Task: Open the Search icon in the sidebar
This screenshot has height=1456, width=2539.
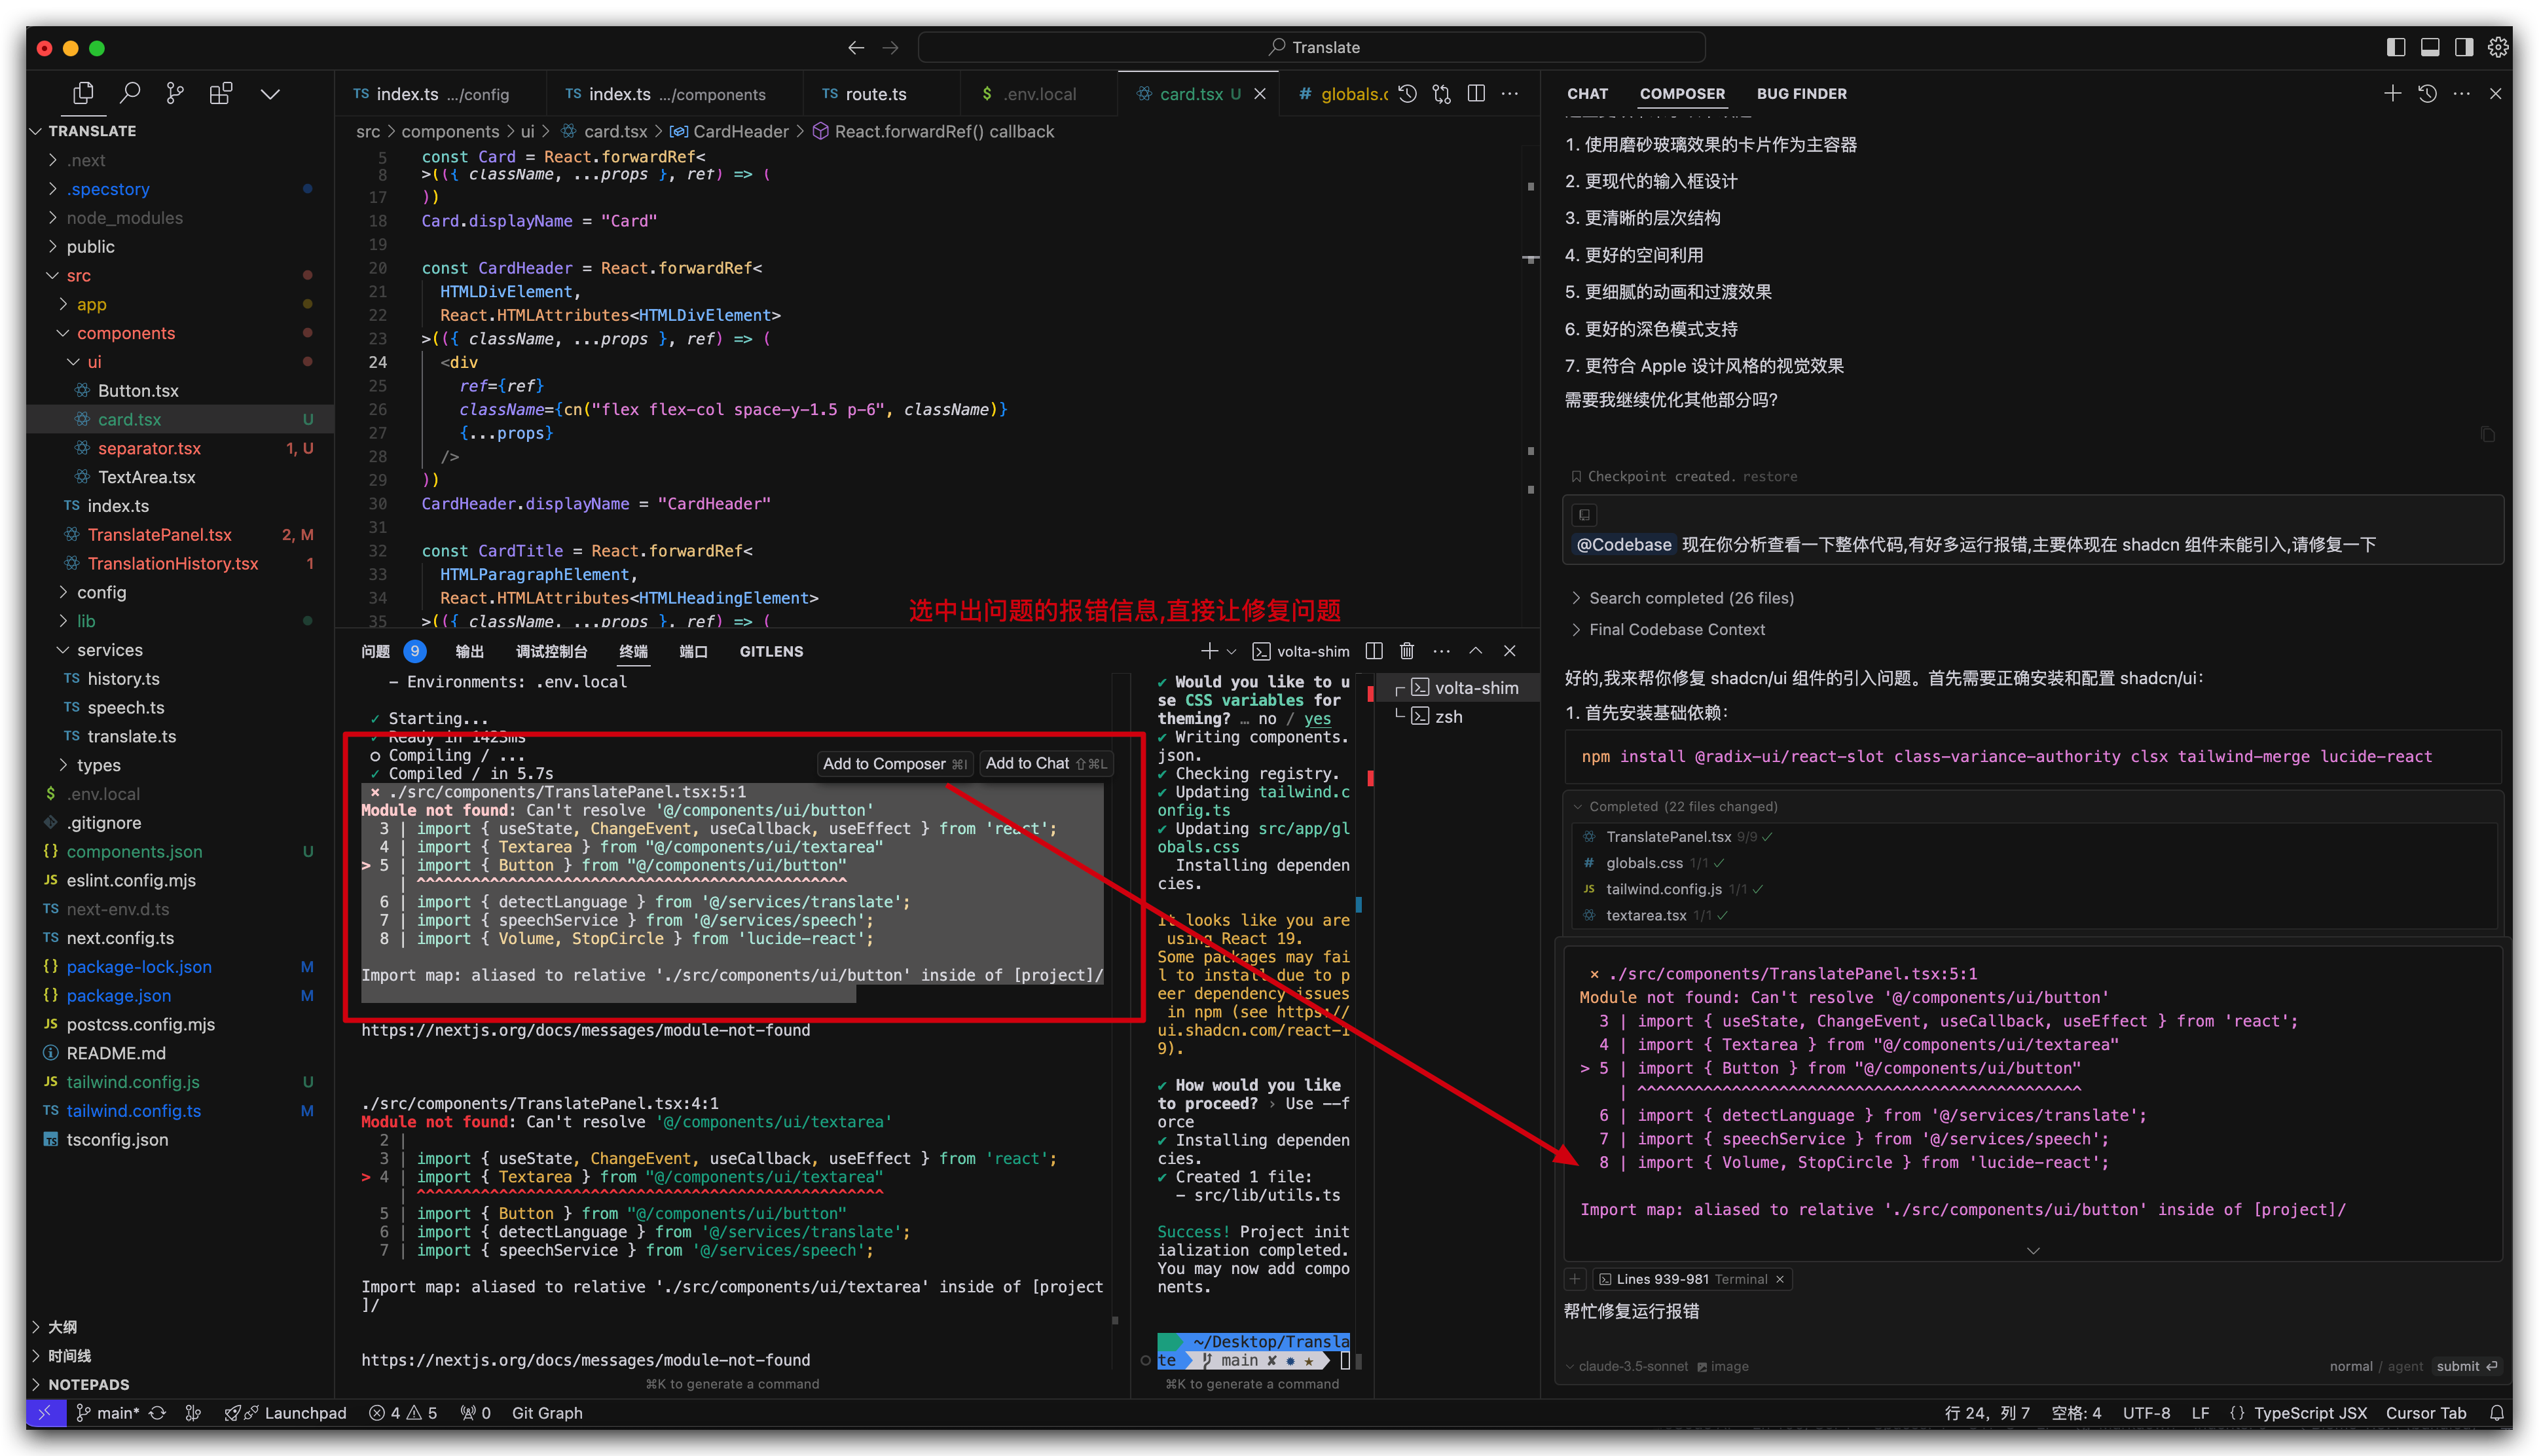Action: pos(129,93)
